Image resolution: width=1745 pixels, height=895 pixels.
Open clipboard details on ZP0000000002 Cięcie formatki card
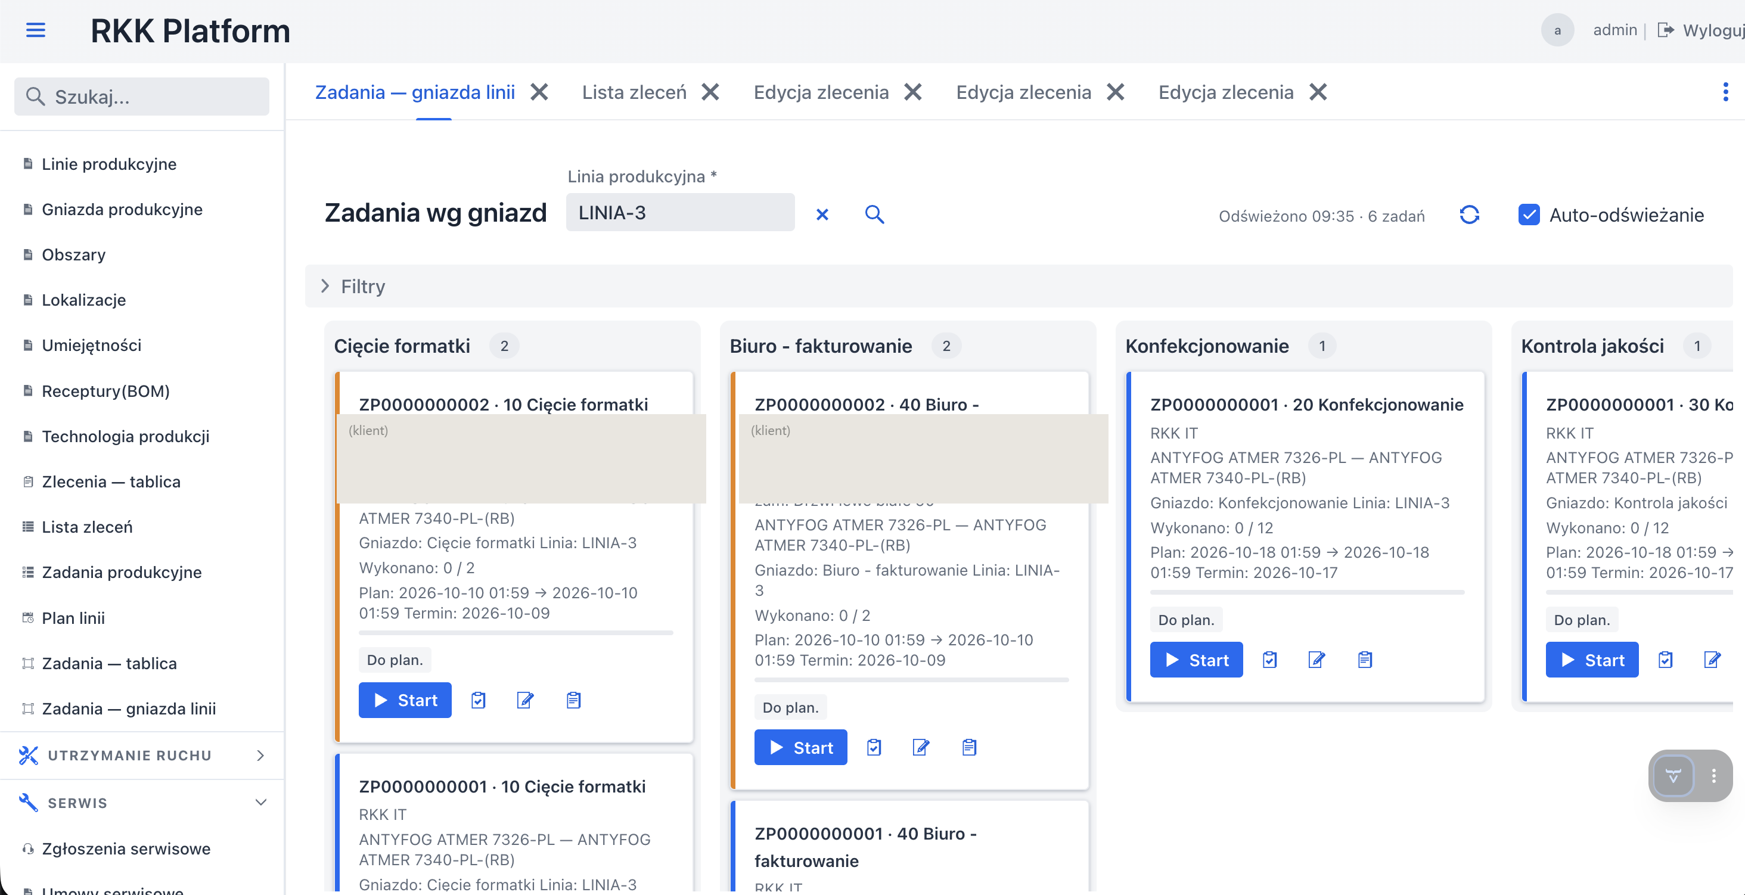coord(573,700)
